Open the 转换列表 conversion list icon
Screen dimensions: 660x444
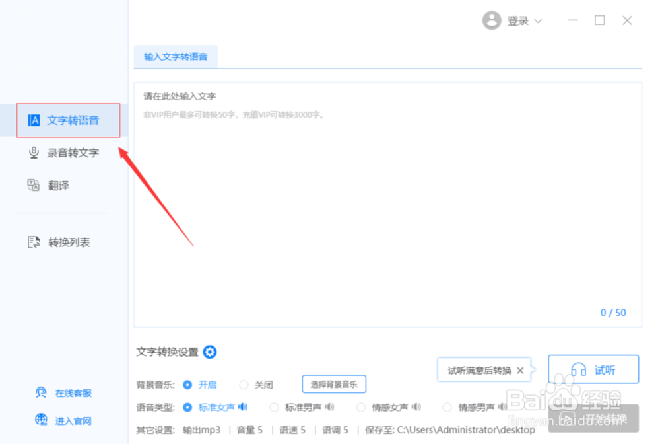pyautogui.click(x=34, y=242)
